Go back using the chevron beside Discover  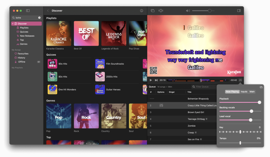pyautogui.click(x=48, y=11)
